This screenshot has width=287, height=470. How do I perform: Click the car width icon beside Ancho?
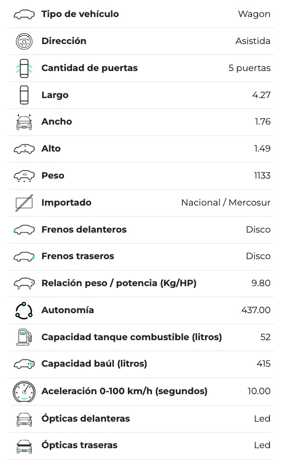point(24,122)
